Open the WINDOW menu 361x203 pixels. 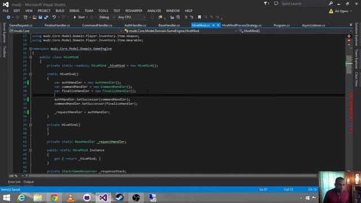coord(173,11)
